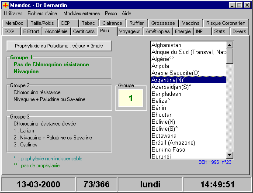Viewport: 253px width, 193px height.
Task: Click the Nivaquine text in Groupe 1
Action: [x=26, y=71]
